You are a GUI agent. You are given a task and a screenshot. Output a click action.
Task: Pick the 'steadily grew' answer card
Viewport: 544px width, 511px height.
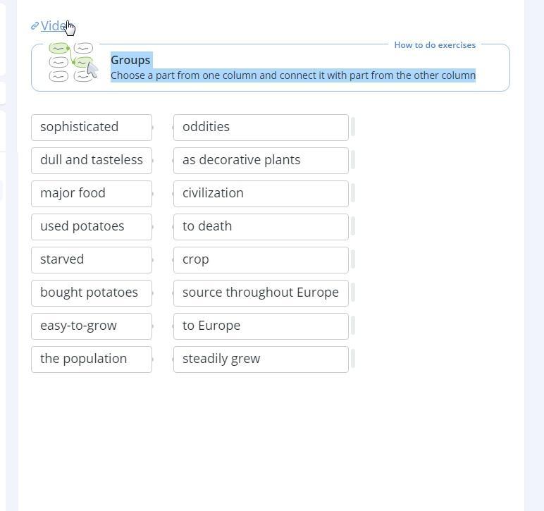(x=261, y=359)
